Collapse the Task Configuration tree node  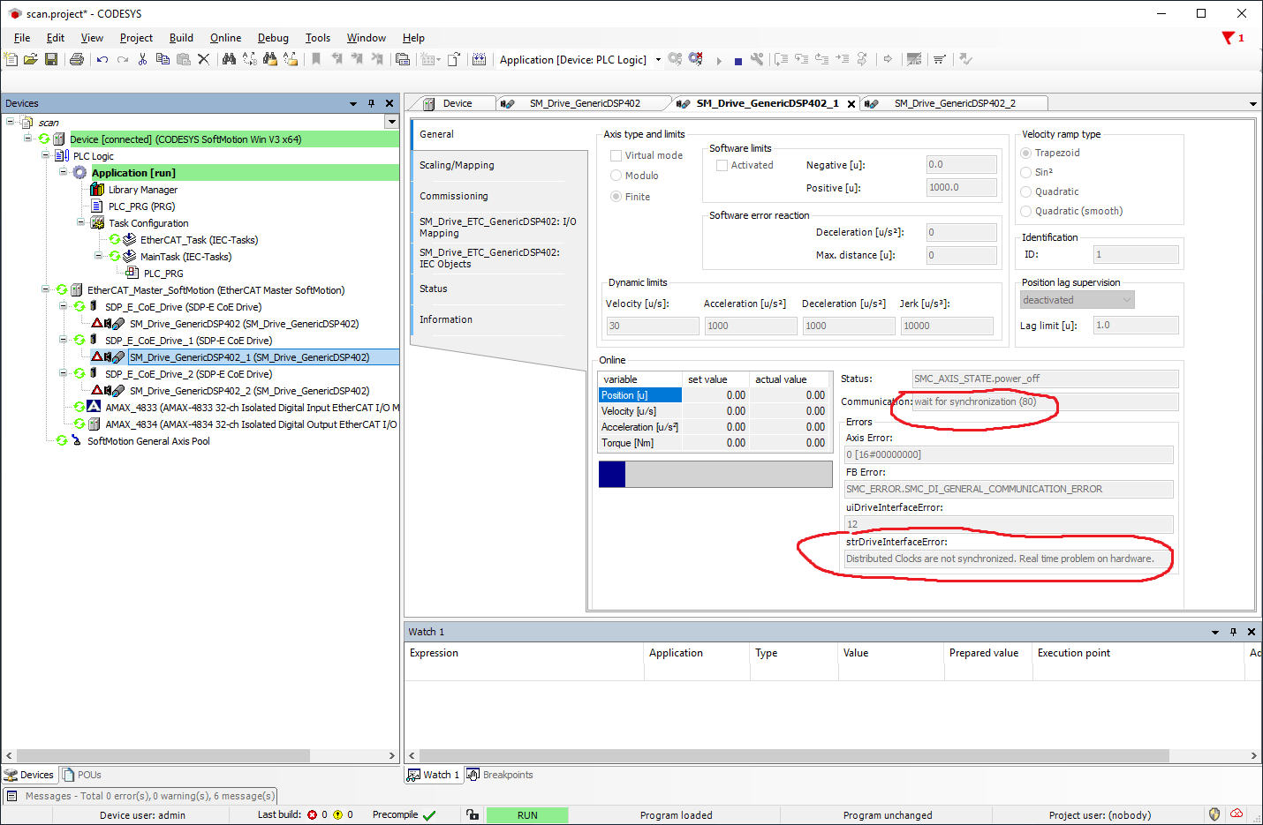(x=81, y=223)
